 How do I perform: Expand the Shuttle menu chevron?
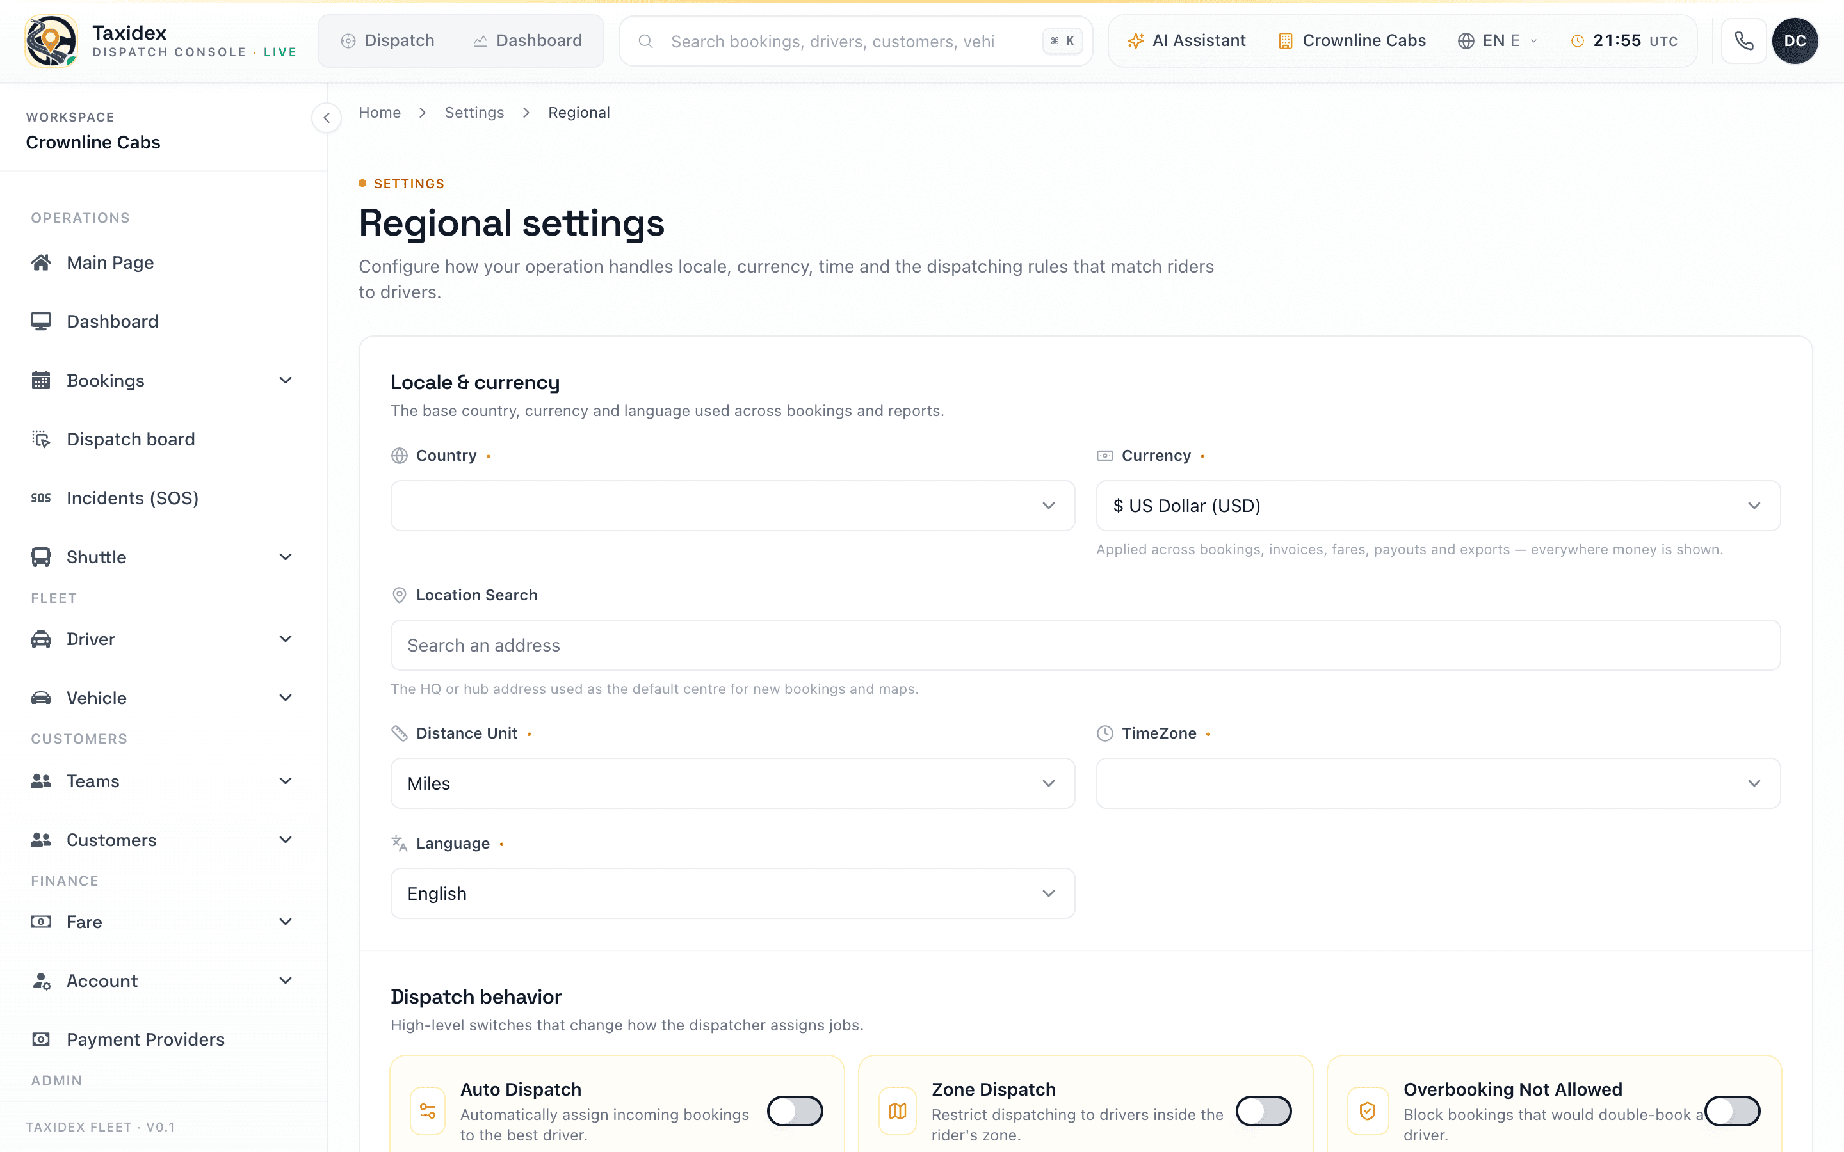(x=286, y=557)
